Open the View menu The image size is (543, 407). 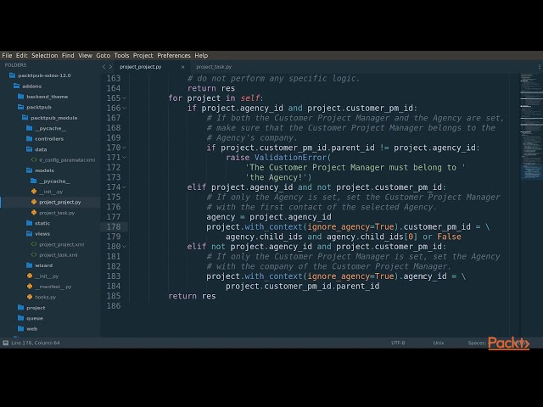[85, 55]
